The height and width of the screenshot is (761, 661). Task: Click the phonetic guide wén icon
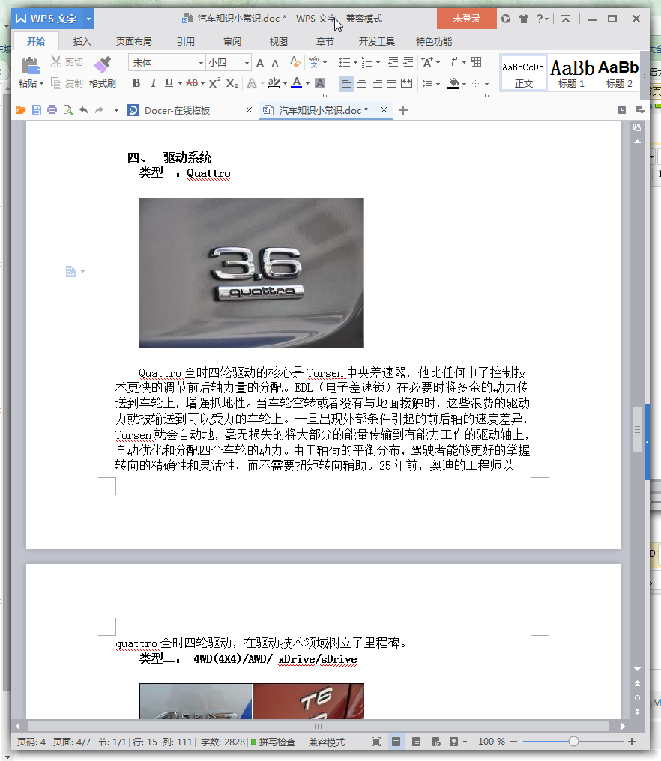coord(314,62)
